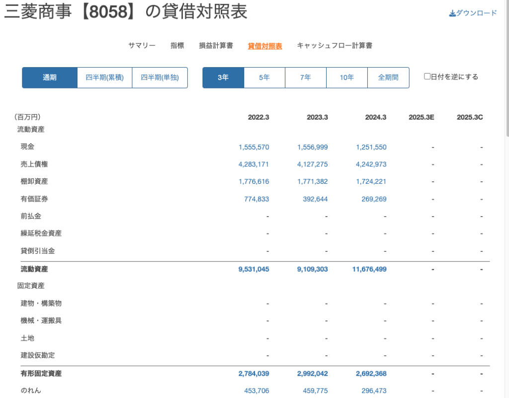Image resolution: width=509 pixels, height=398 pixels.
Task: Click 棚卸資産 value 1,776,616
Action: pos(254,182)
